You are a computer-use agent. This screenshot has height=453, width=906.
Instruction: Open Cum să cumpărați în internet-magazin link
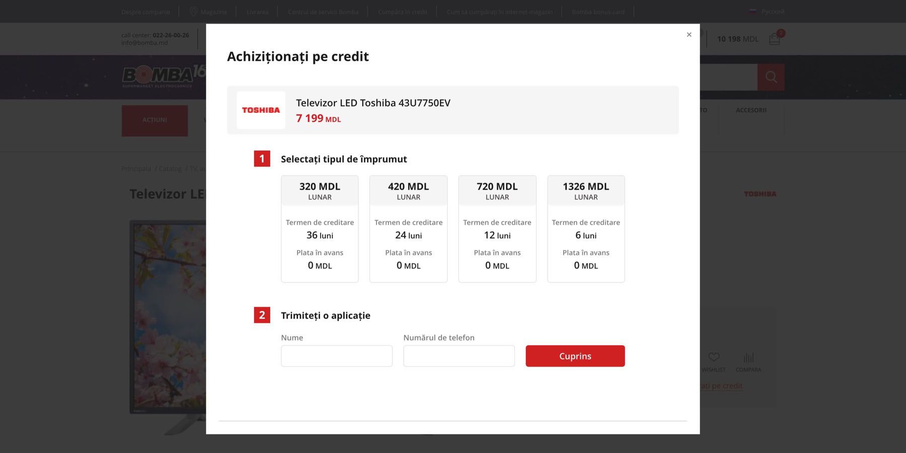coord(499,12)
